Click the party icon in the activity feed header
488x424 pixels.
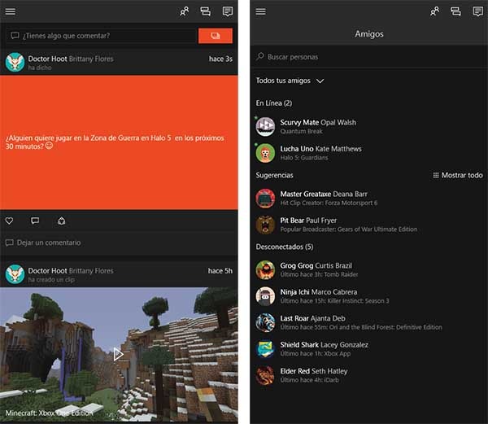[206, 11]
